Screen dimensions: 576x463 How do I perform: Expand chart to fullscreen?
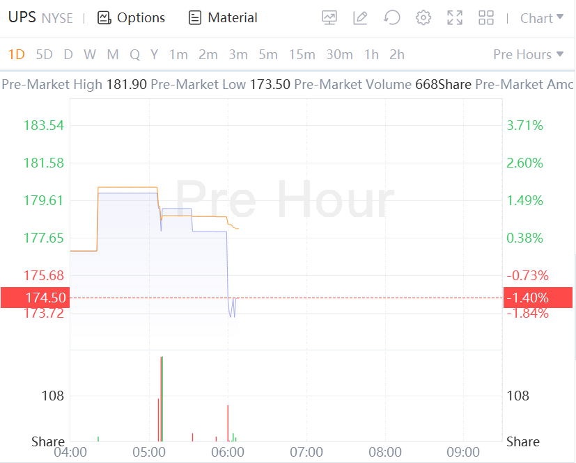[455, 18]
